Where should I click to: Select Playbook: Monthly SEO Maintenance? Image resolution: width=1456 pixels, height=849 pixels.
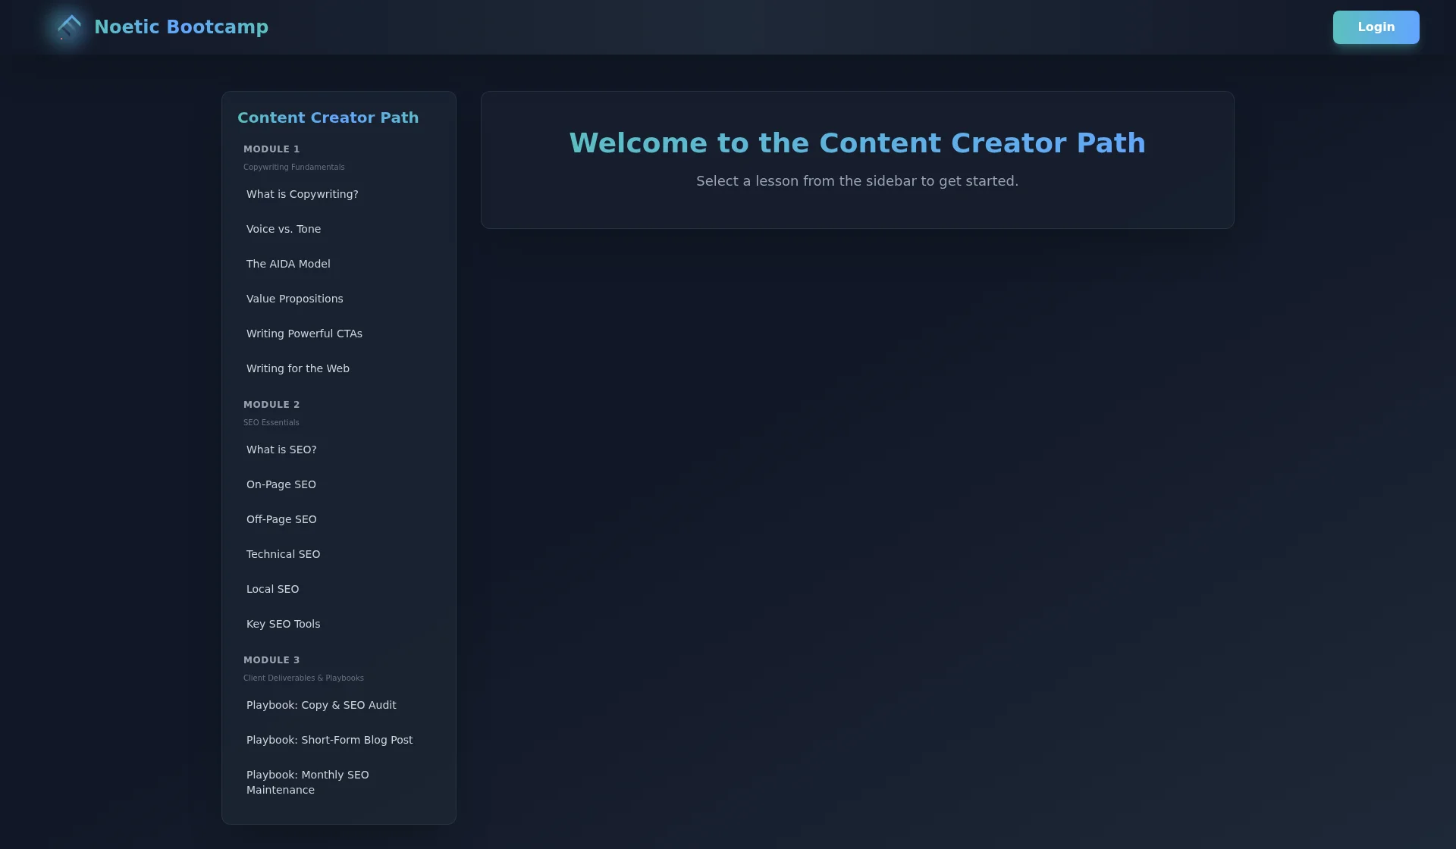point(339,782)
